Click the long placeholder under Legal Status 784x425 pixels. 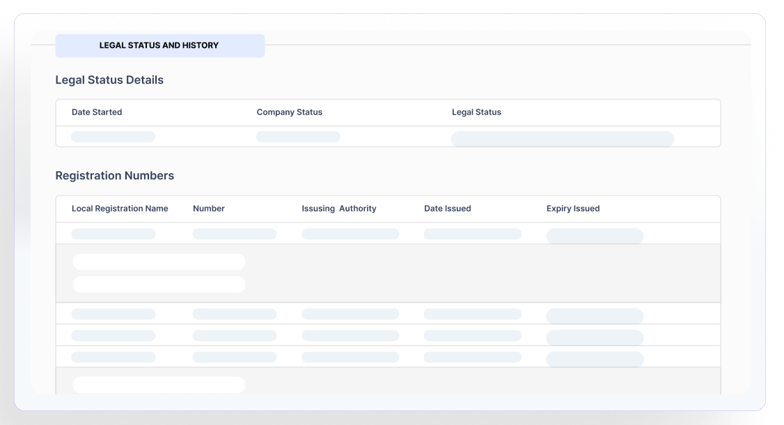point(562,139)
